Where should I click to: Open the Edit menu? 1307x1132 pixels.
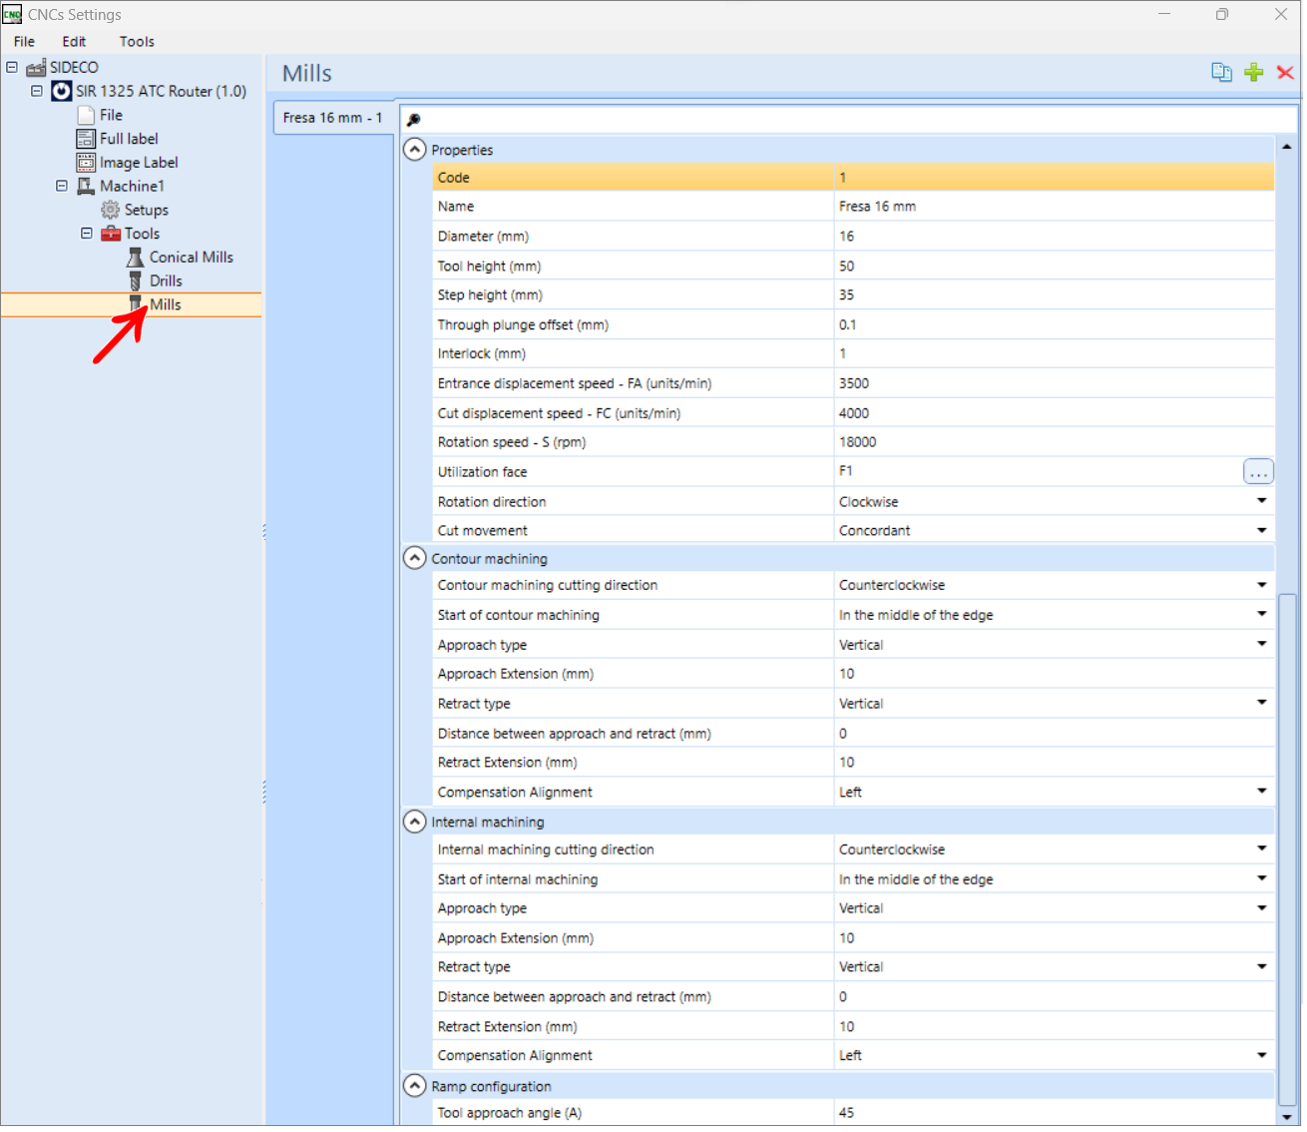(74, 42)
